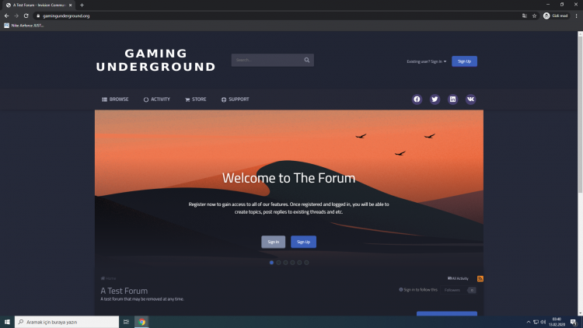Go to the Store menu item
This screenshot has height=328, width=583.
(195, 99)
